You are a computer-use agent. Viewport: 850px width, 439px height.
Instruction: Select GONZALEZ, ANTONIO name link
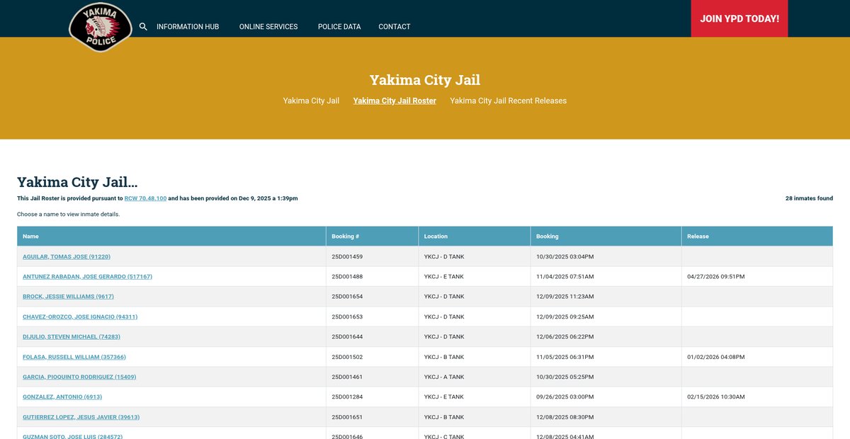pos(62,397)
